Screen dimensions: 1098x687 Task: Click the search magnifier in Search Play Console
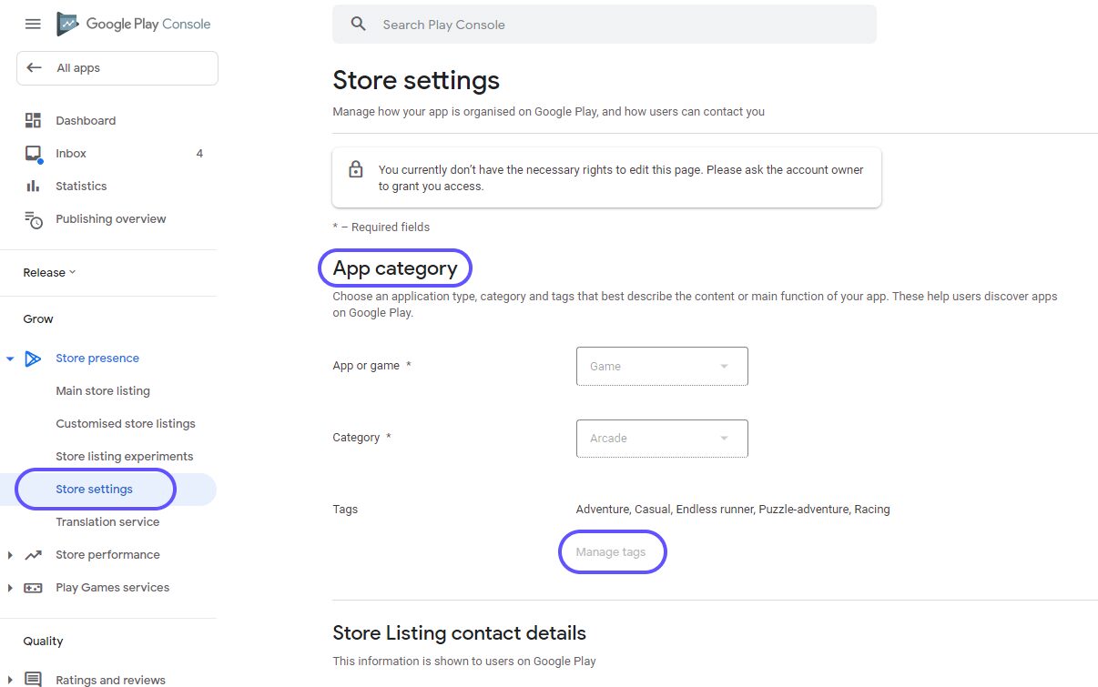coord(358,25)
